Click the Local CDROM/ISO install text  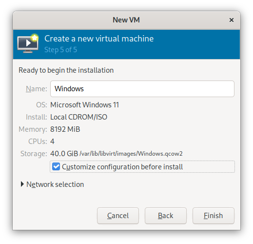click(x=78, y=117)
